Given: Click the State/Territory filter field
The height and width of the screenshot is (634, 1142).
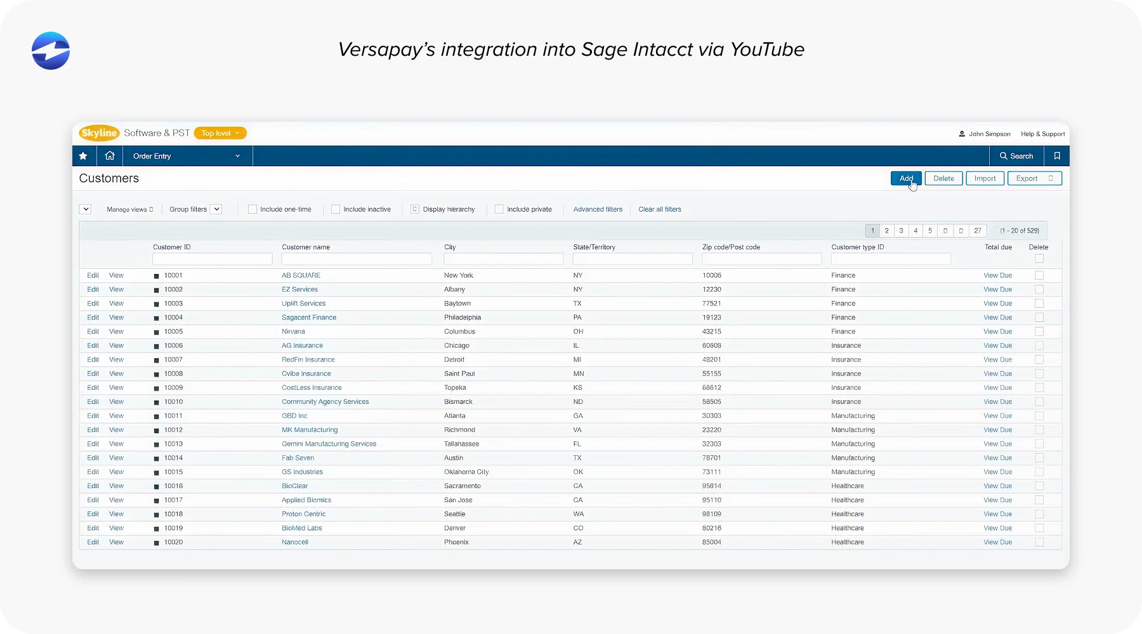Looking at the screenshot, I should pos(633,259).
